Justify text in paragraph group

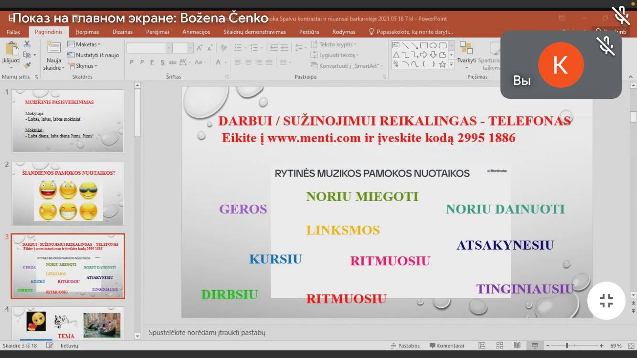(x=269, y=63)
